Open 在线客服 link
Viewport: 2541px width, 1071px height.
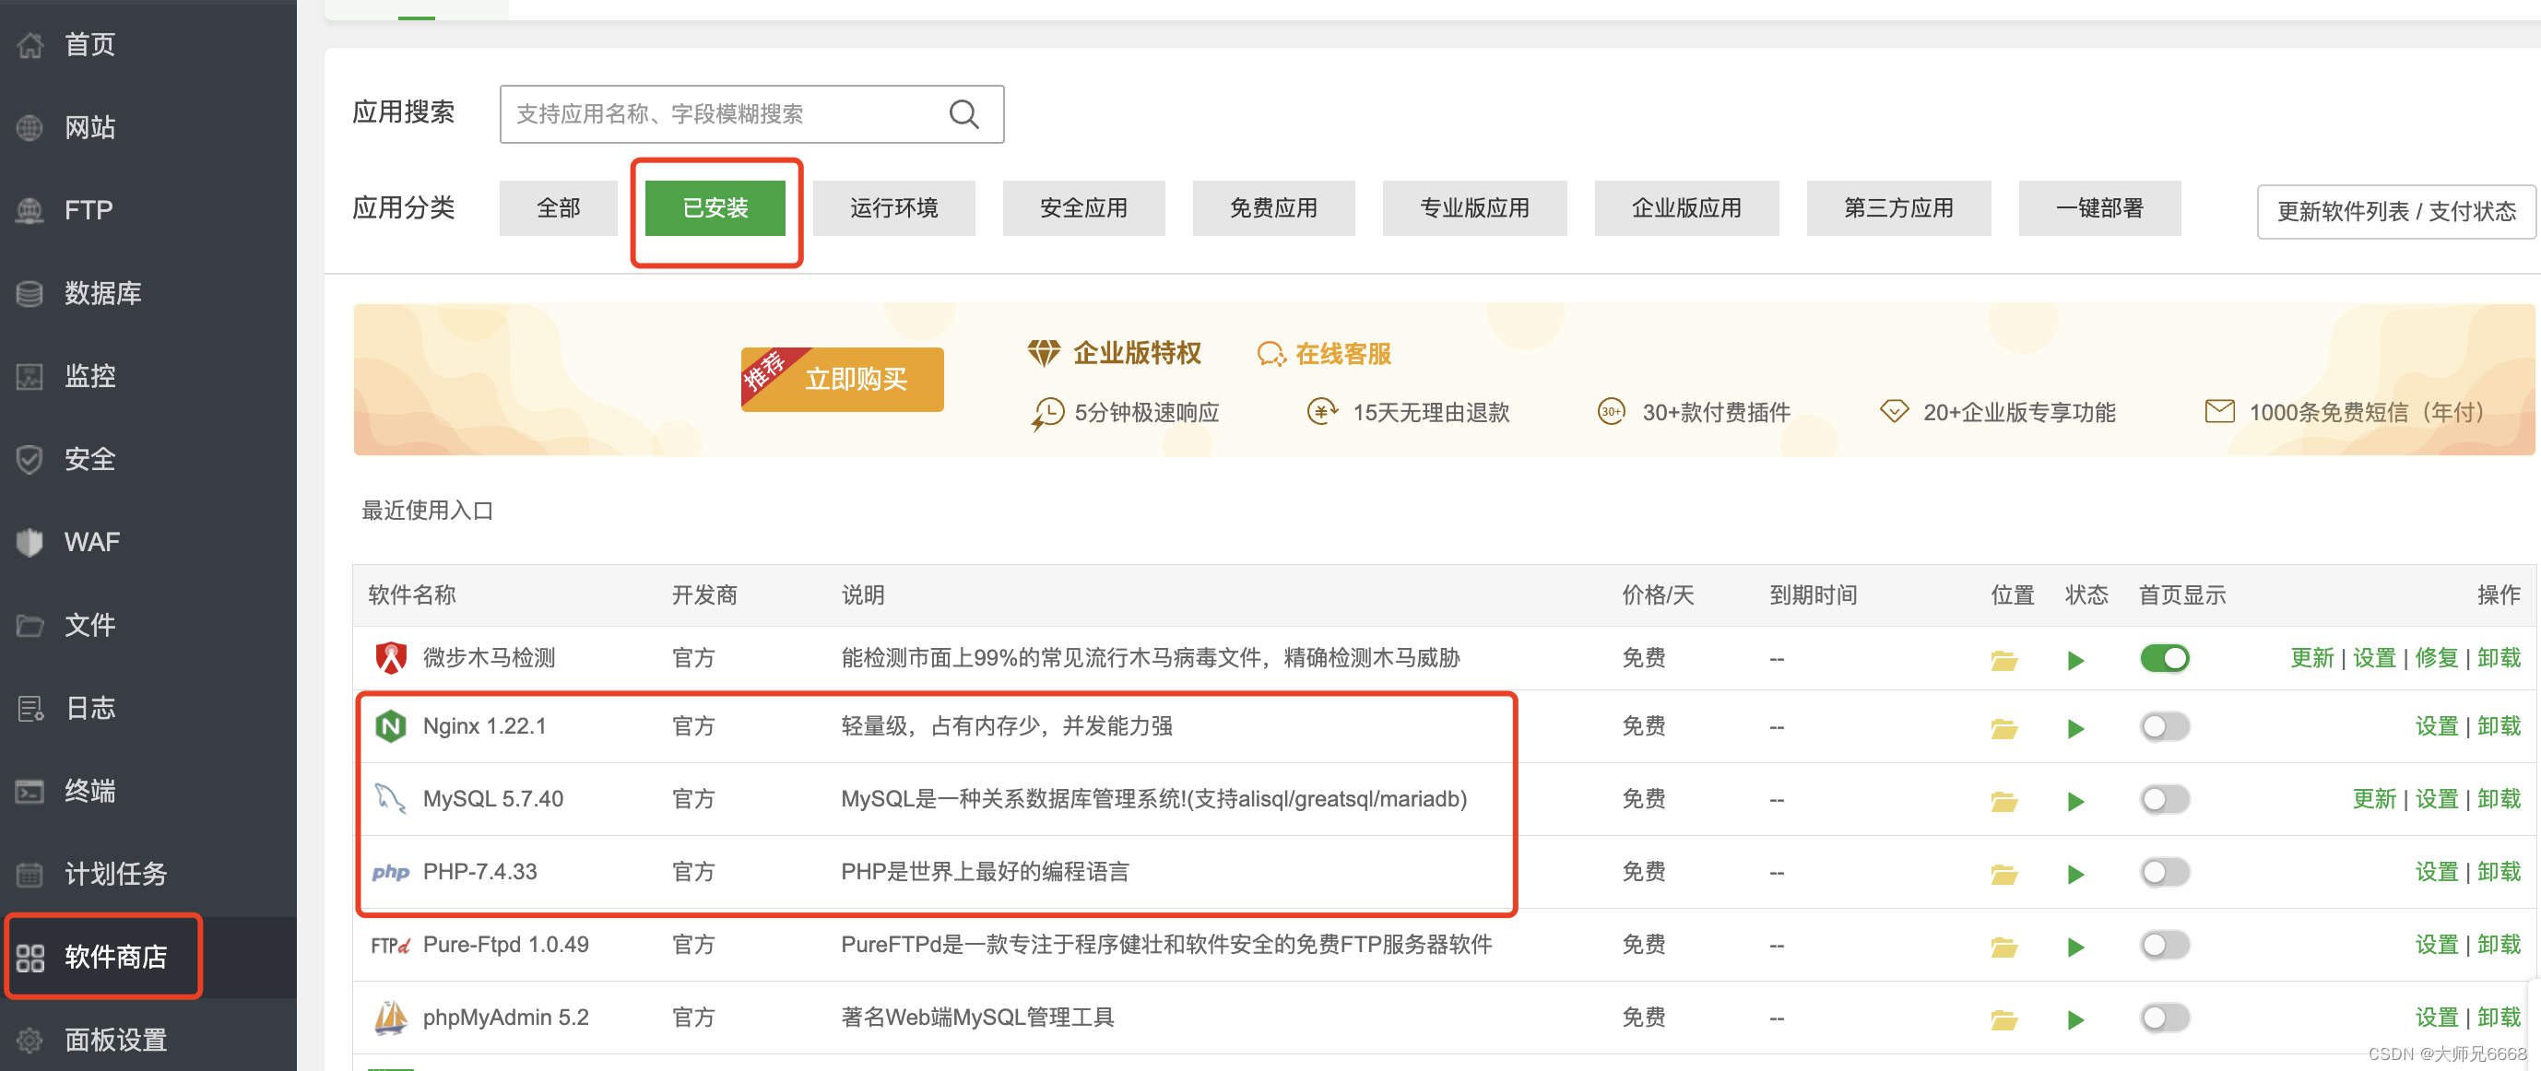(x=1325, y=354)
